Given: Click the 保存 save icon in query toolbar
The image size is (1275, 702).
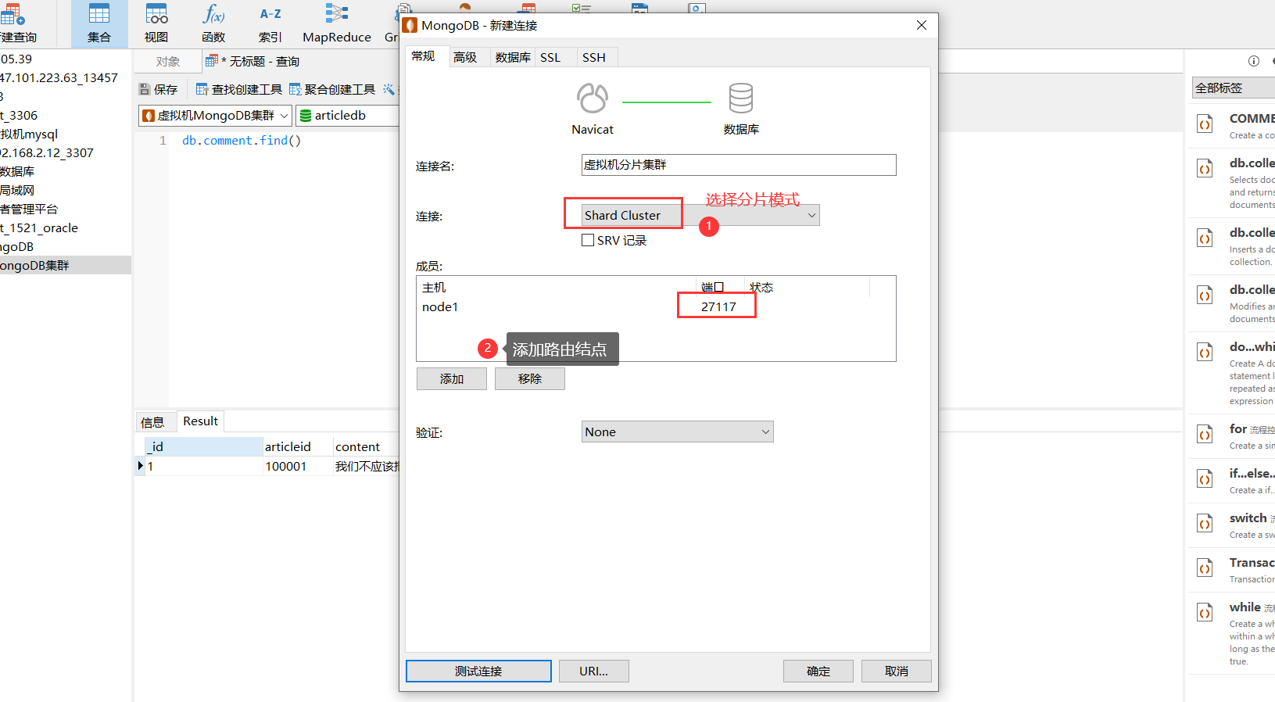Looking at the screenshot, I should [x=145, y=89].
